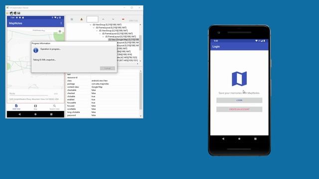Tap the Login title bar on the phone

(239, 46)
